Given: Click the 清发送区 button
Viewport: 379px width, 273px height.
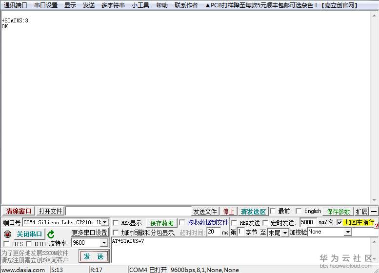Looking at the screenshot, I should (253, 212).
